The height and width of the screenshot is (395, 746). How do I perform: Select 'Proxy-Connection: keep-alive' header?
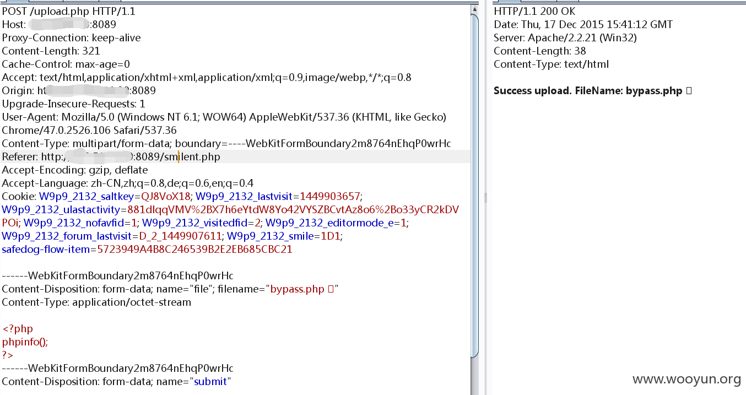pos(71,37)
